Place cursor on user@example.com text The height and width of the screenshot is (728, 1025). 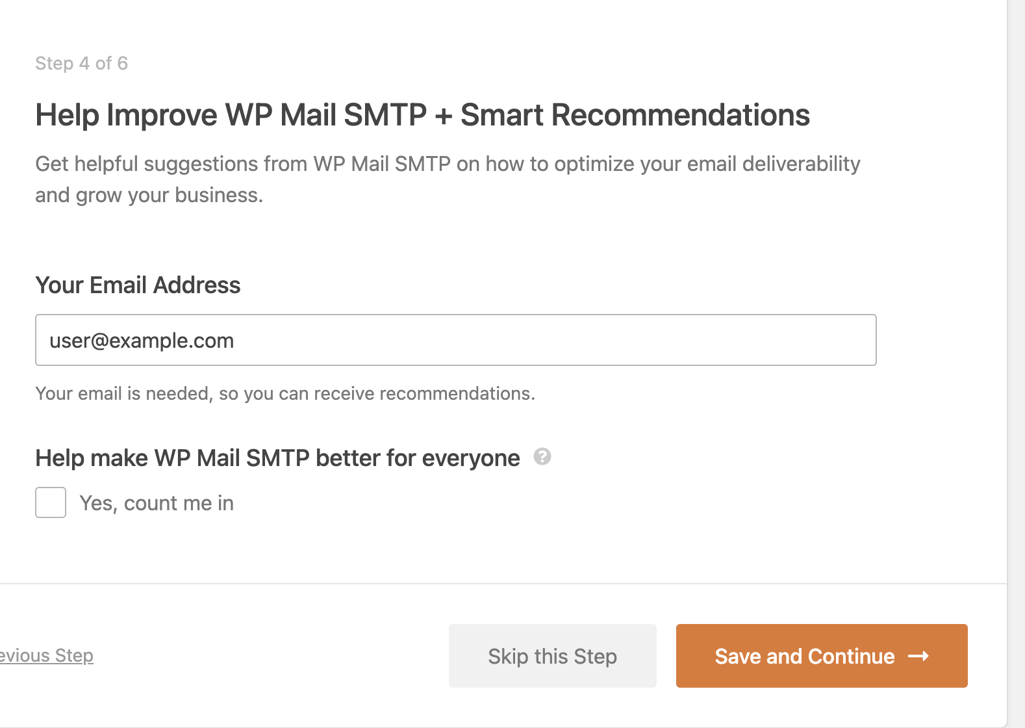coord(142,341)
